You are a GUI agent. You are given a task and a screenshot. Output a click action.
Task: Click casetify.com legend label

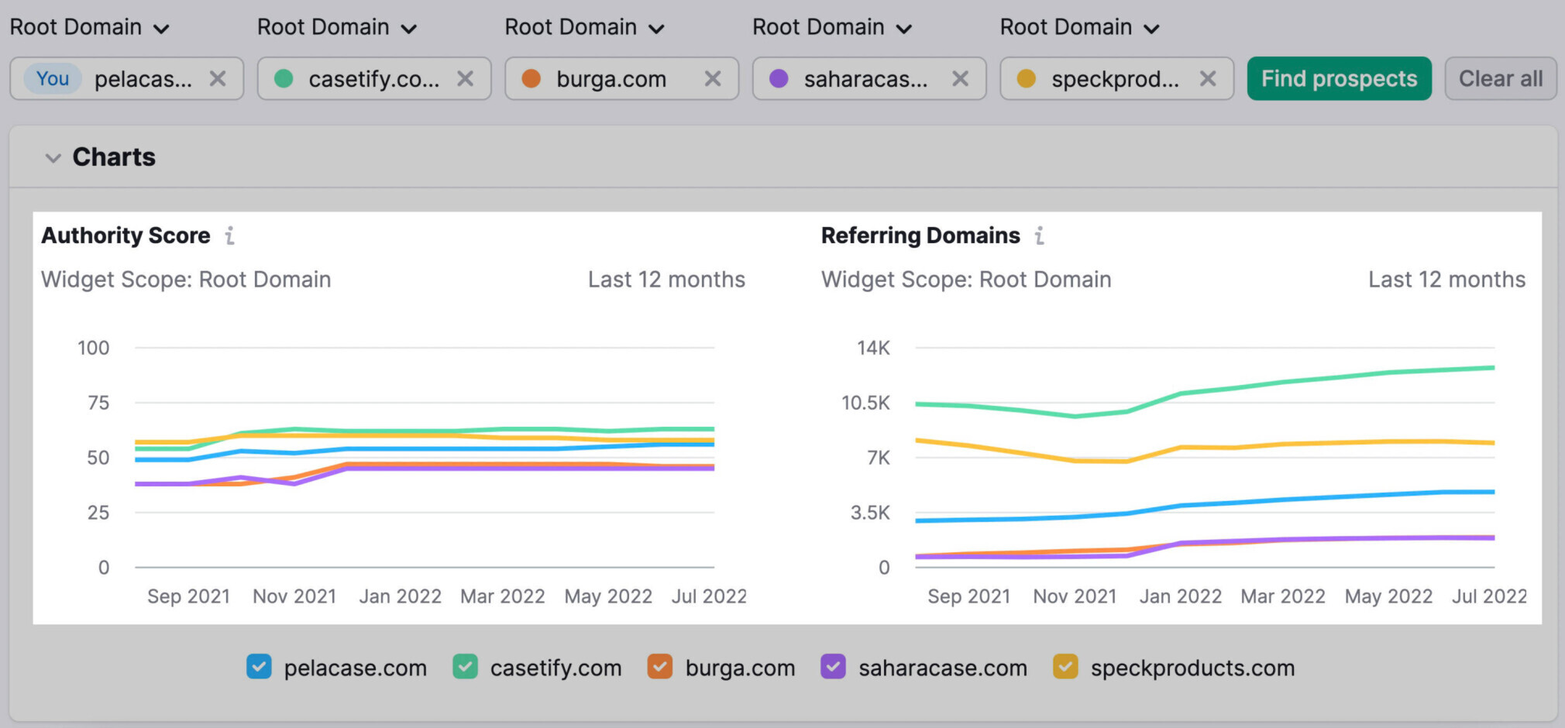pos(555,668)
